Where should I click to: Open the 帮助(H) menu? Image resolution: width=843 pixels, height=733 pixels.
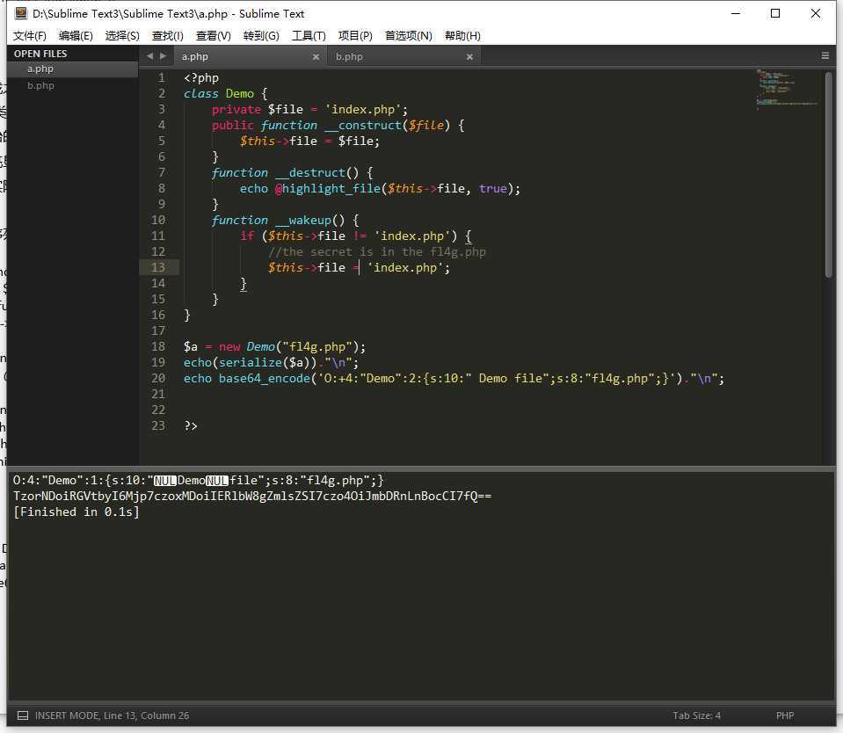pos(462,35)
